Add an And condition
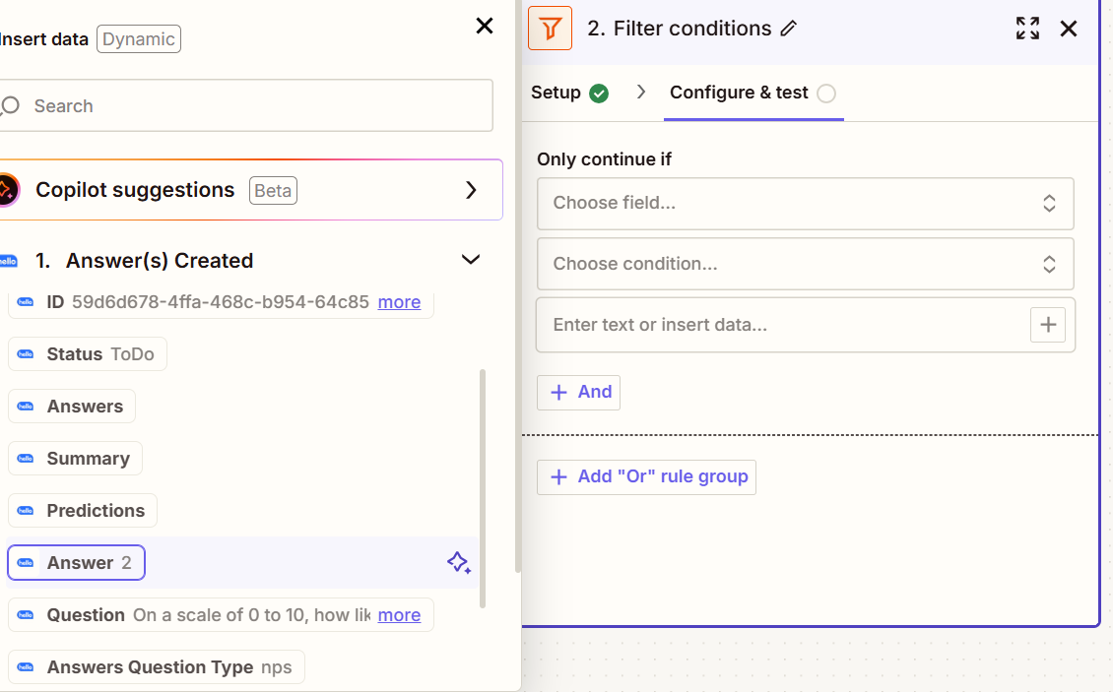 point(579,392)
